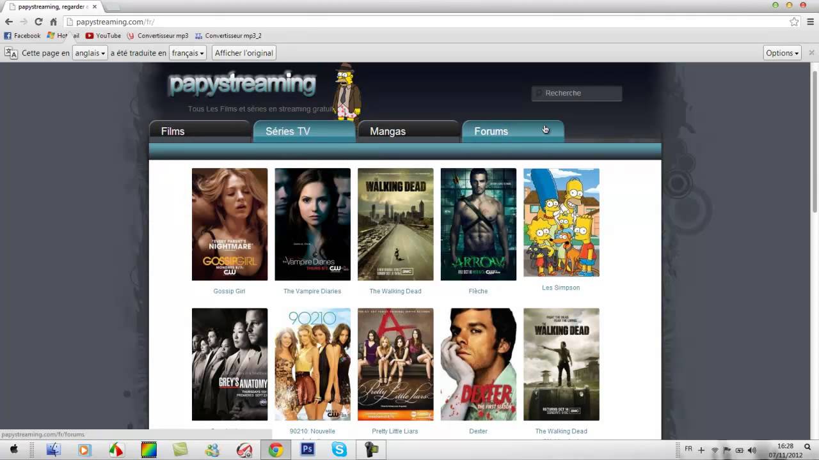Viewport: 819px width, 460px height.
Task: Open the YouTube bookmark
Action: tap(103, 36)
